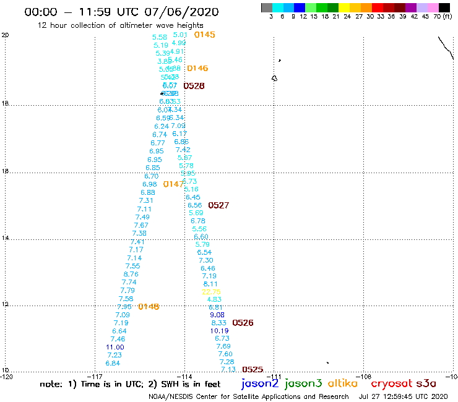Click the wave height value 6.74
Screen dimensions: 458x402
(x=160, y=135)
